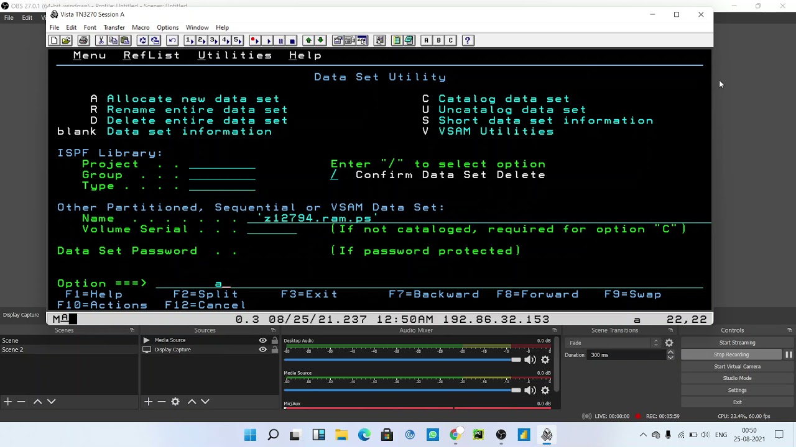Open source properties gear in Sources panel
Screen dimensions: 796x447
click(175, 402)
